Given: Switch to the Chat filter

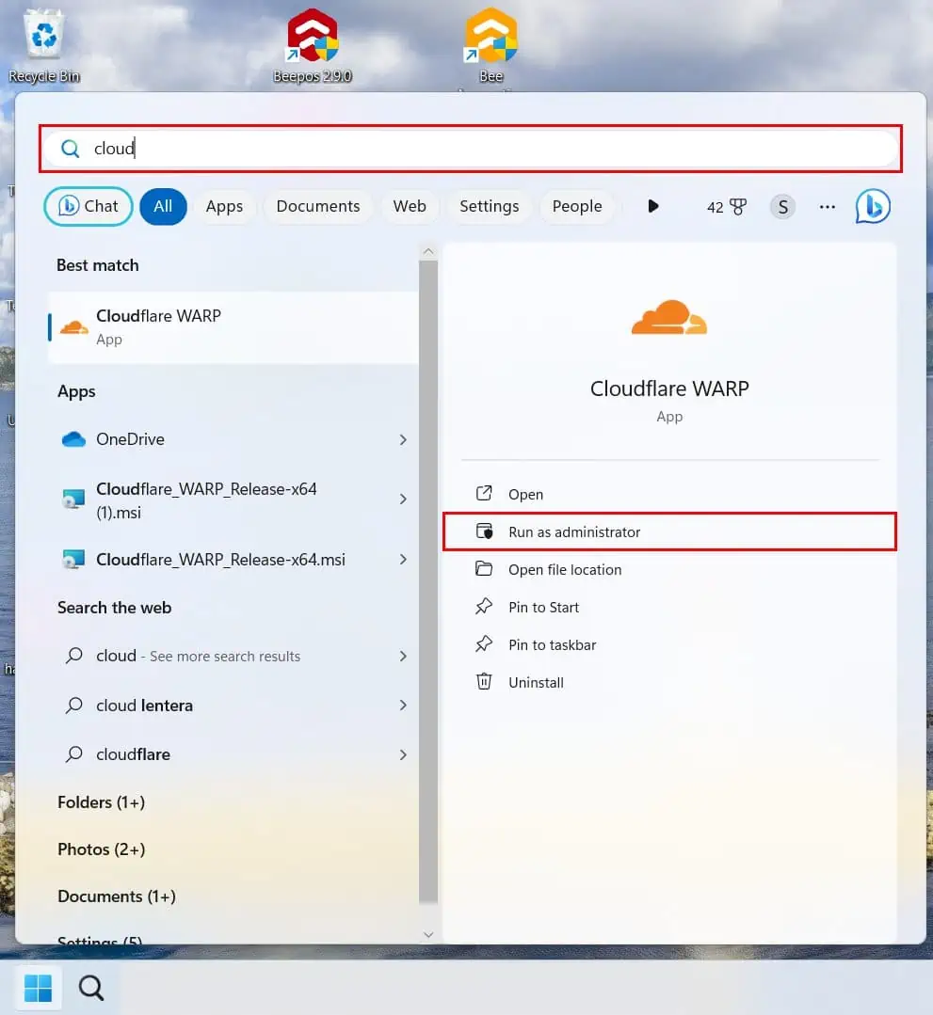Looking at the screenshot, I should click(88, 207).
